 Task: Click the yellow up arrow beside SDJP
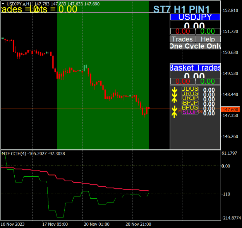click(x=174, y=114)
